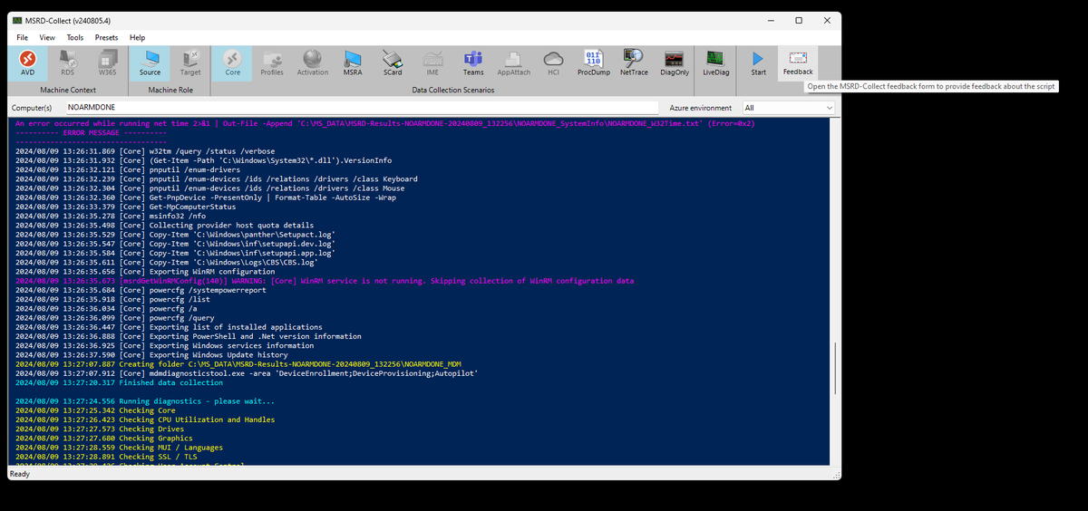Open the Presets menu

click(107, 37)
